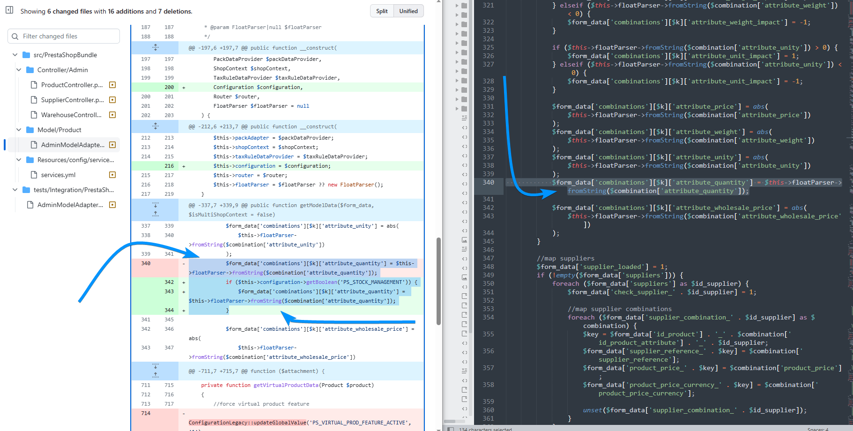Click the Model/Product folder icon

tap(30, 130)
